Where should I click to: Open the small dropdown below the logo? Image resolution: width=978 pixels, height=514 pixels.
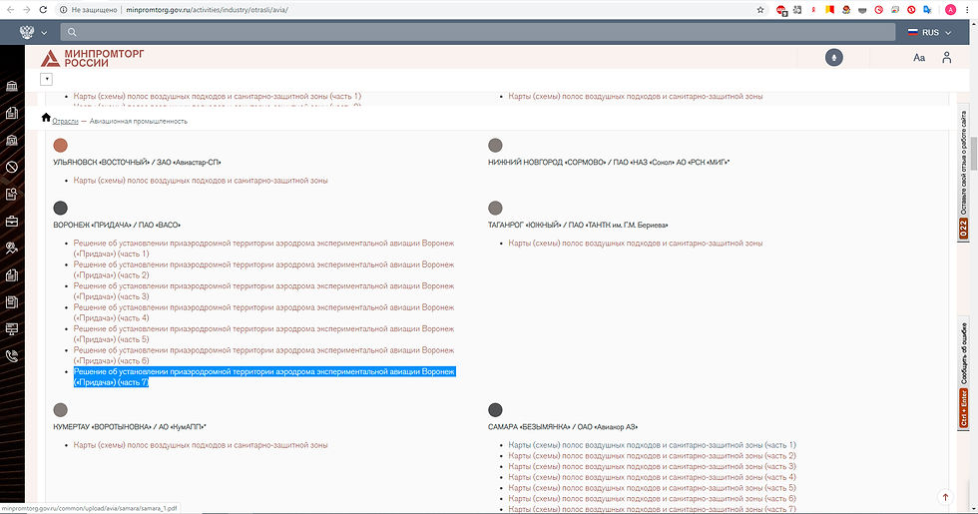click(x=47, y=79)
